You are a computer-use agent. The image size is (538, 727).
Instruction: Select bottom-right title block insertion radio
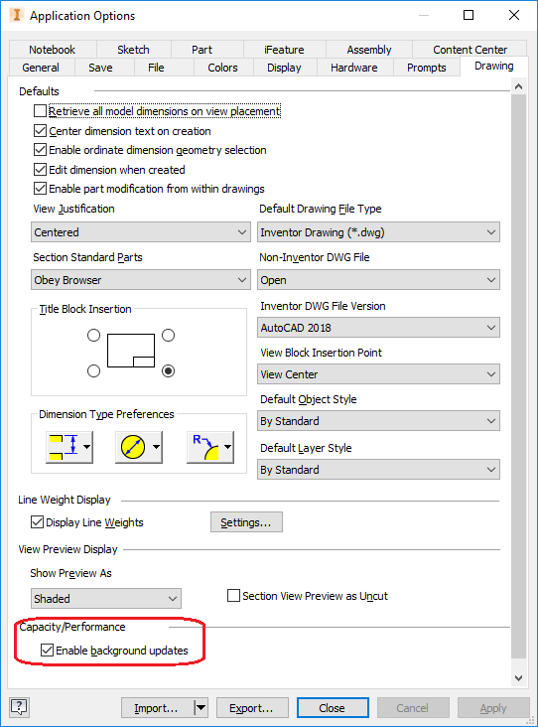(168, 370)
